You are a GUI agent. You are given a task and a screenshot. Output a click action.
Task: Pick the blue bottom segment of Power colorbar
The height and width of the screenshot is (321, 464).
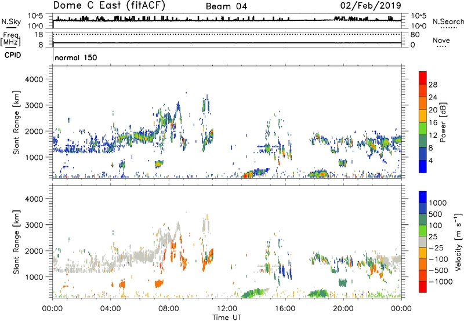pos(423,166)
